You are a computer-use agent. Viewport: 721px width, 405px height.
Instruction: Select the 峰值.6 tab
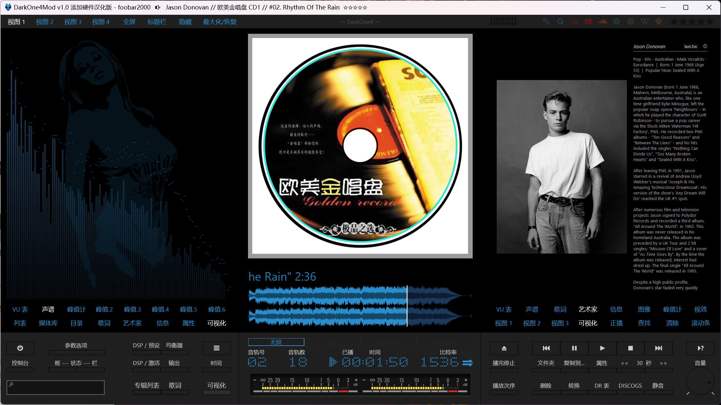click(217, 309)
